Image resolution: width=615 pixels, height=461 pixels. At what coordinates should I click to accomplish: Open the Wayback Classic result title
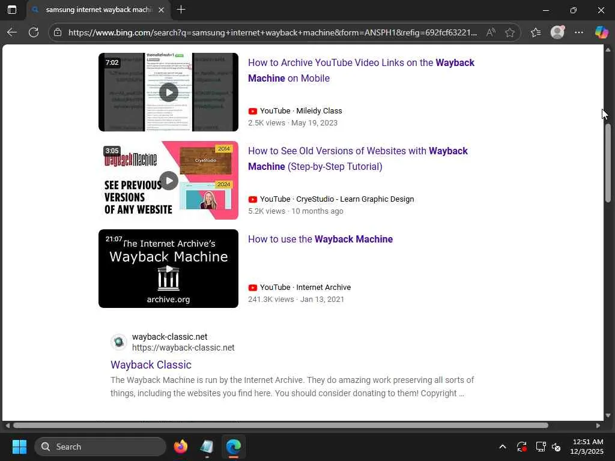[151, 364]
